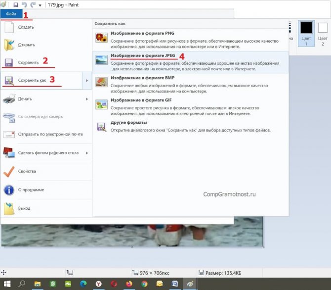
Task: Click the BMP format picture icon
Action: click(x=102, y=82)
